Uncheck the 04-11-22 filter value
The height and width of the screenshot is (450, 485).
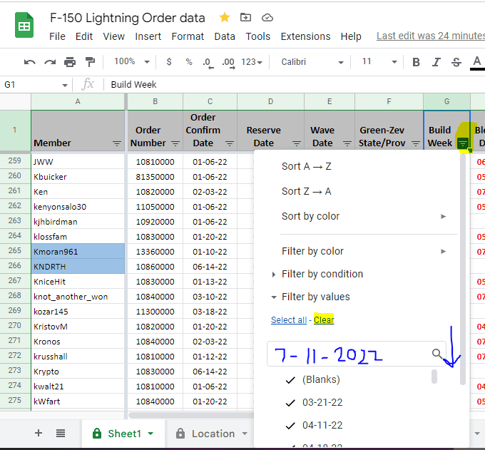click(290, 425)
